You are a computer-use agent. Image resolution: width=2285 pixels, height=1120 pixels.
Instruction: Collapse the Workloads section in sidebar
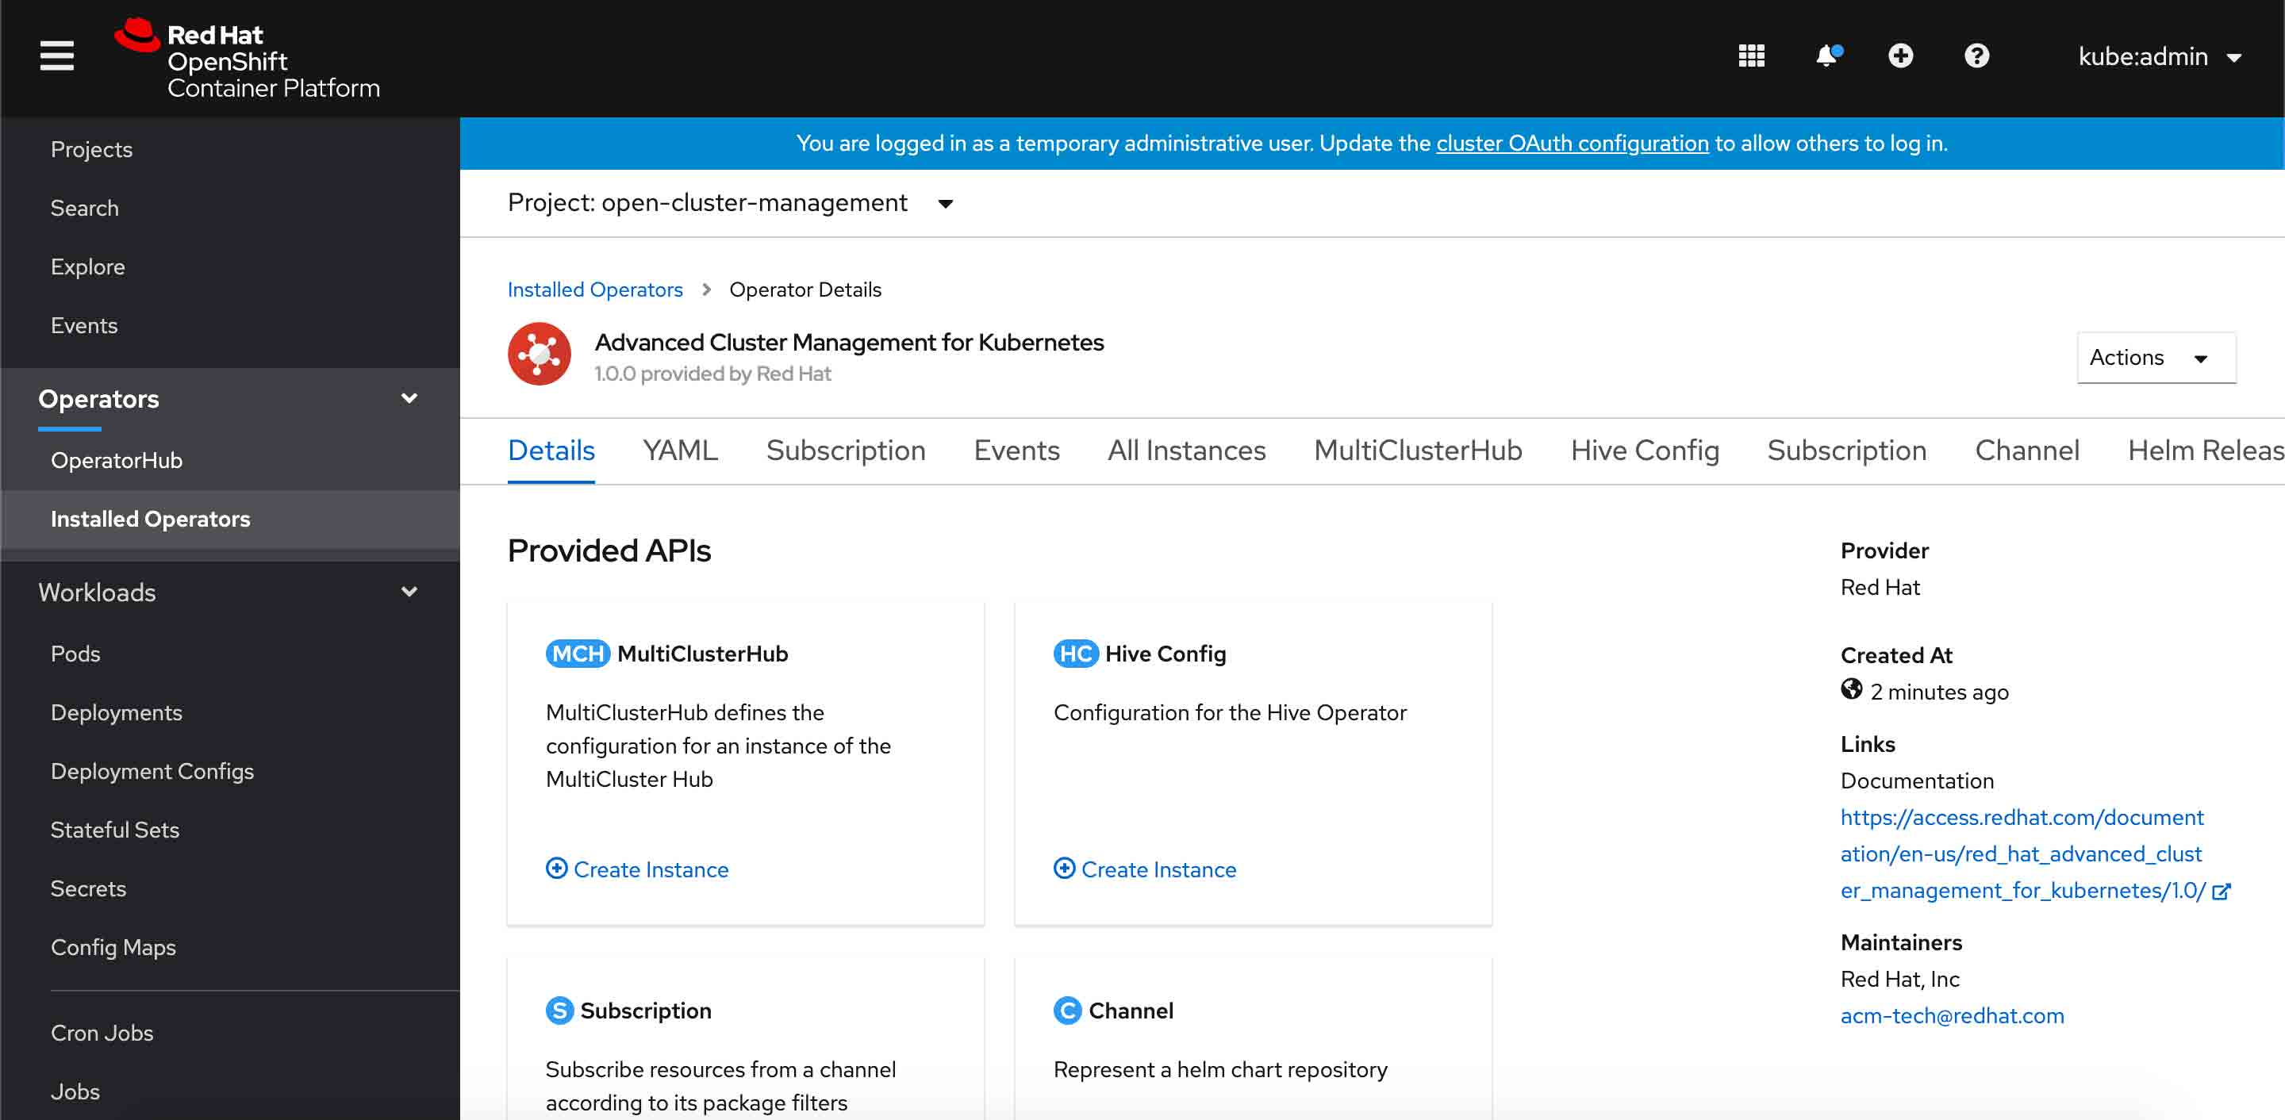tap(409, 592)
